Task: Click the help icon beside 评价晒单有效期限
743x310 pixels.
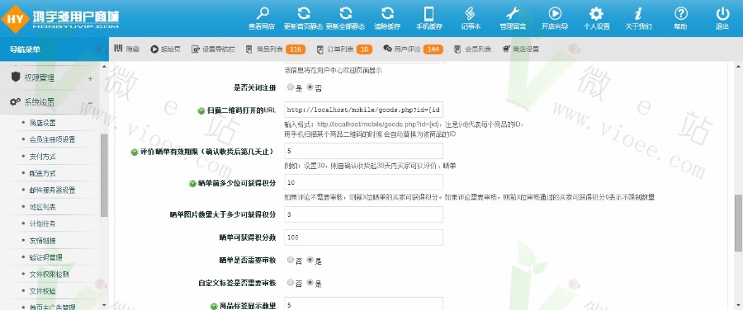Action: pos(134,153)
